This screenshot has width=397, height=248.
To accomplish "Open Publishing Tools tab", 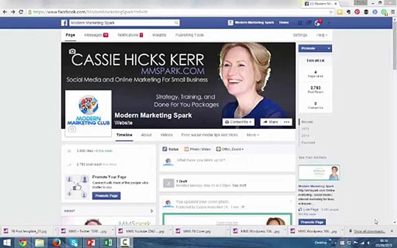I will coord(190,35).
